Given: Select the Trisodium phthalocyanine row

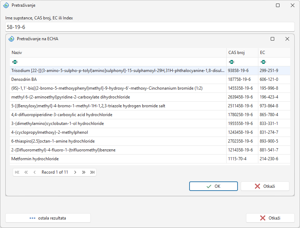Looking at the screenshot, I should tap(150, 71).
